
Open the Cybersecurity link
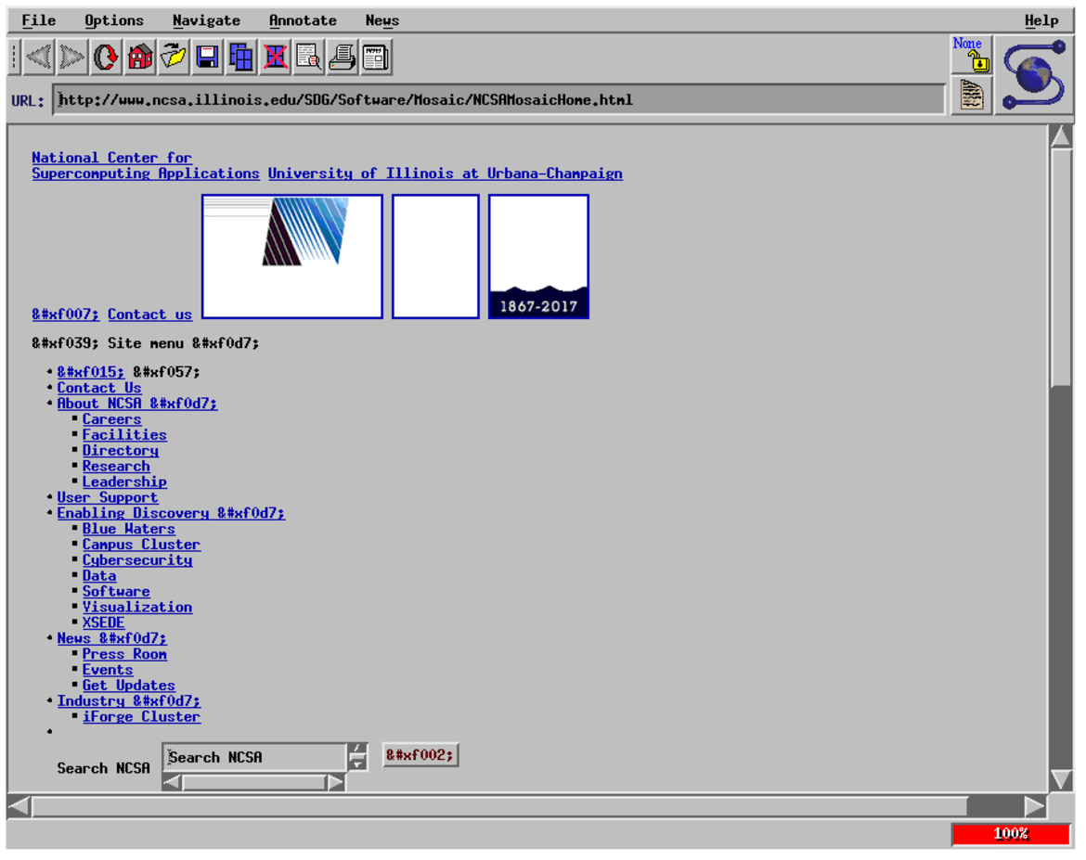tap(137, 560)
